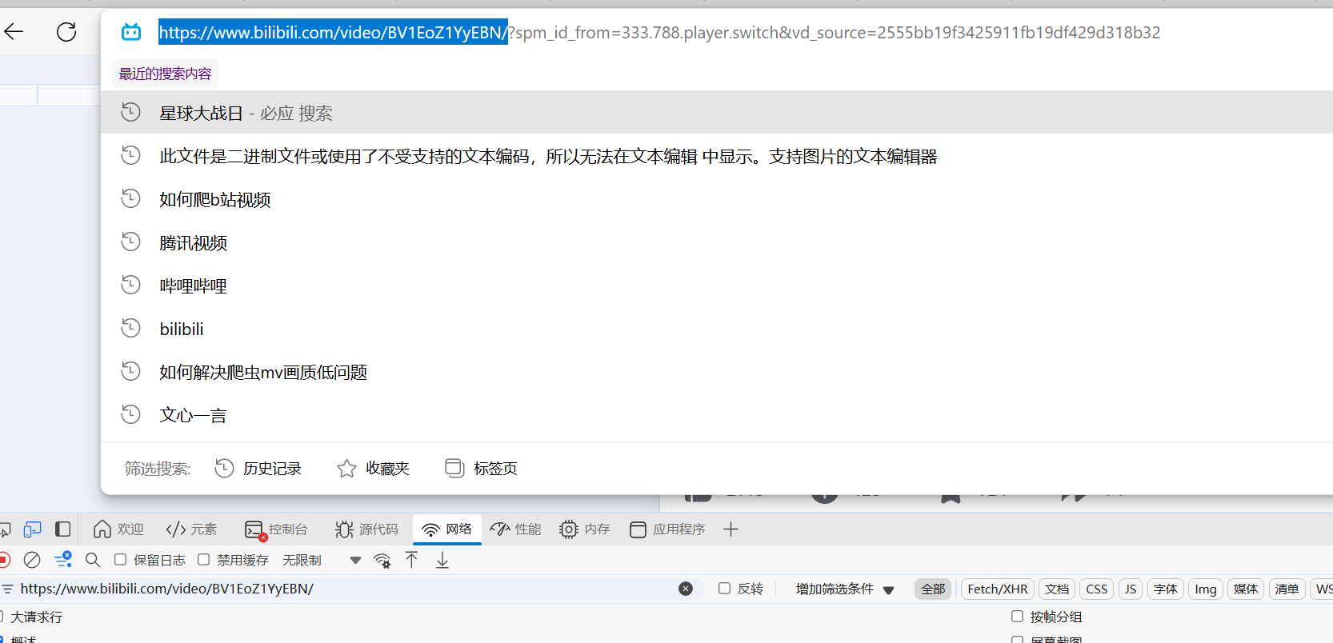
Task: Toggle device emulation icon in DevTools
Action: pyautogui.click(x=32, y=529)
